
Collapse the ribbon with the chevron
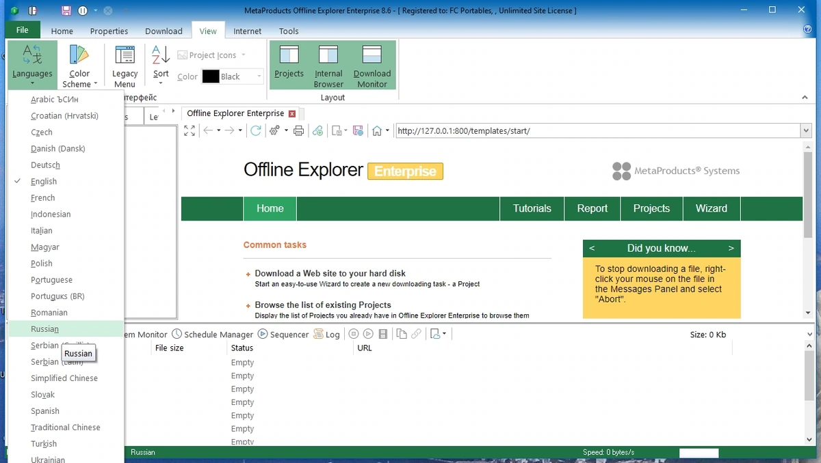click(805, 98)
